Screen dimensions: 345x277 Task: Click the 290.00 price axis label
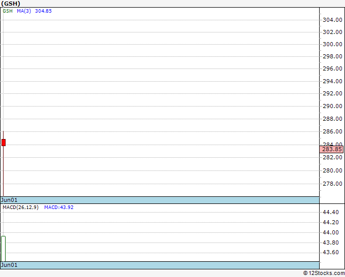pyautogui.click(x=332, y=106)
